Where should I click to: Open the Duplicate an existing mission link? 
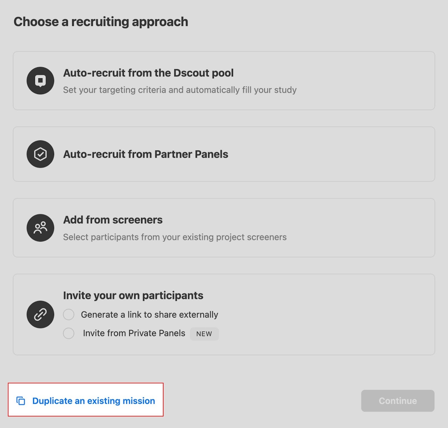point(94,401)
